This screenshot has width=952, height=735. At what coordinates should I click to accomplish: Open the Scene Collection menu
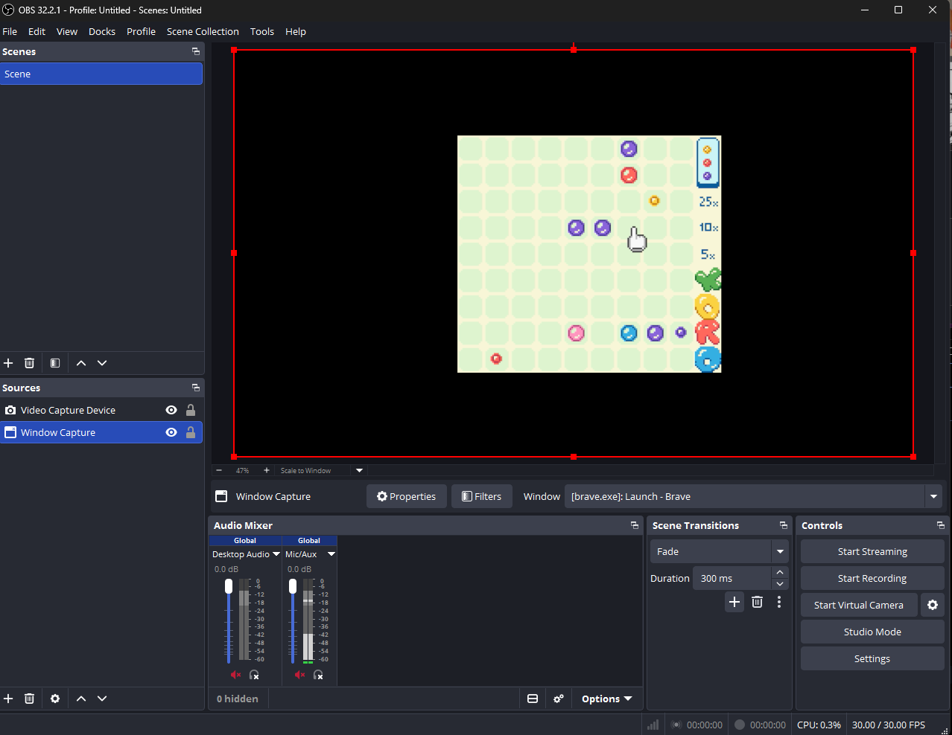pos(203,31)
